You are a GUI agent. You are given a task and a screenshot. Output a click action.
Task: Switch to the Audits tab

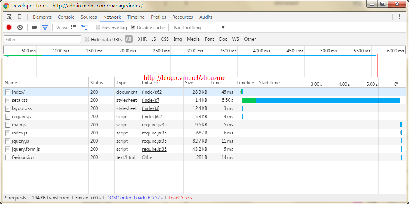click(206, 17)
